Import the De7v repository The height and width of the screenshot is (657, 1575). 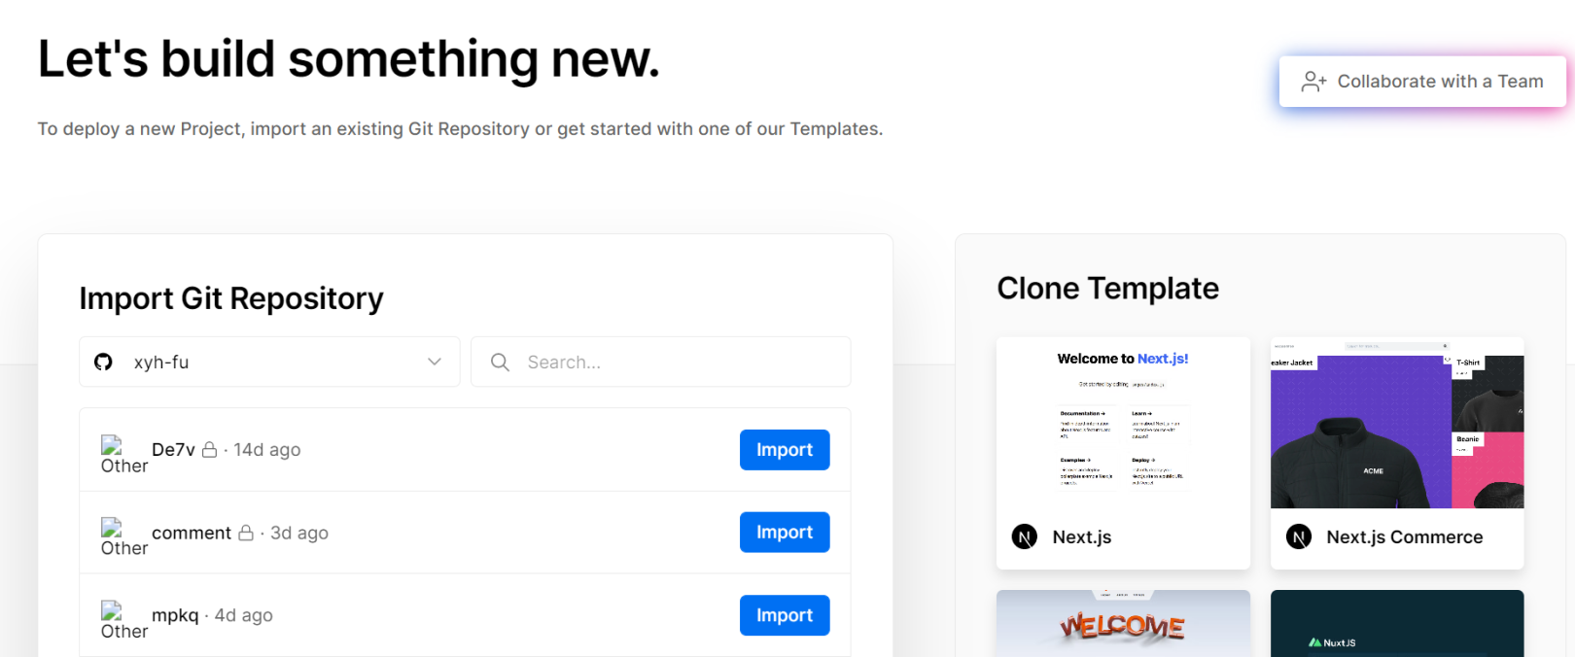coord(784,450)
